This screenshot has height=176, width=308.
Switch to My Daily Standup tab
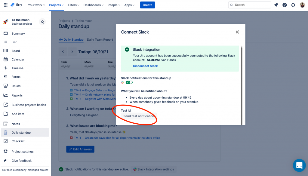pos(71,39)
